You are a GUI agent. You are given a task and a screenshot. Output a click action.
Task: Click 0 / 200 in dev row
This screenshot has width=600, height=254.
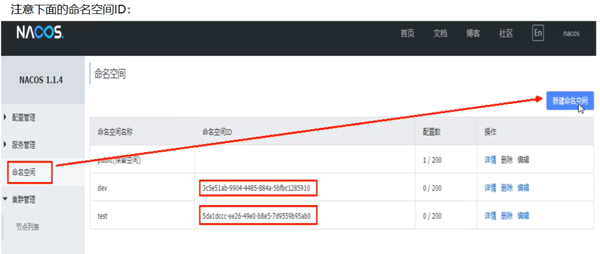click(x=432, y=188)
